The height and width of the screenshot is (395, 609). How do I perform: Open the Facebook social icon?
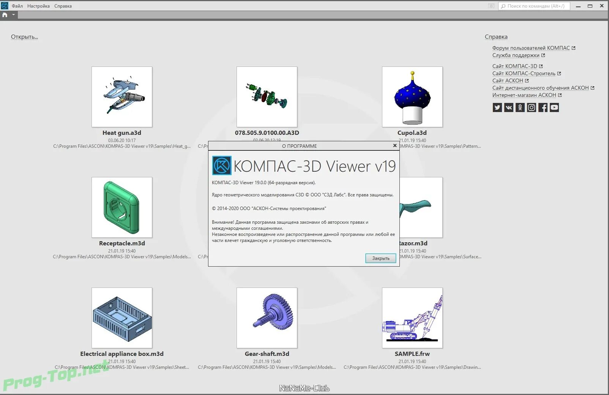[543, 107]
